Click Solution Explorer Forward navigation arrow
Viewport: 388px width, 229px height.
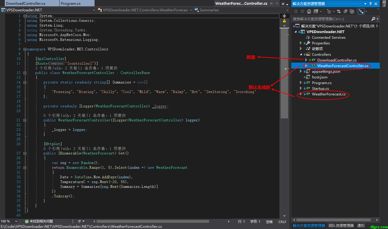pos(302,11)
